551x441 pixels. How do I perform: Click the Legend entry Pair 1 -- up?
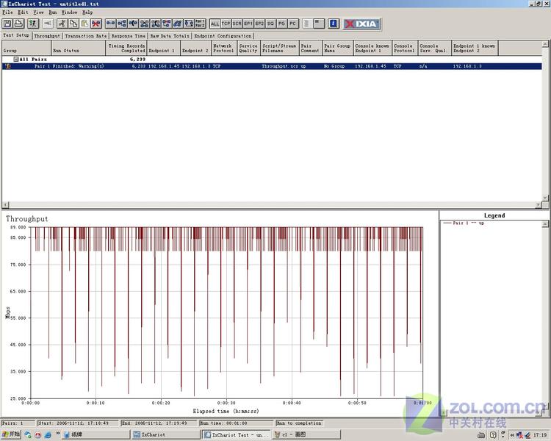tap(464, 223)
